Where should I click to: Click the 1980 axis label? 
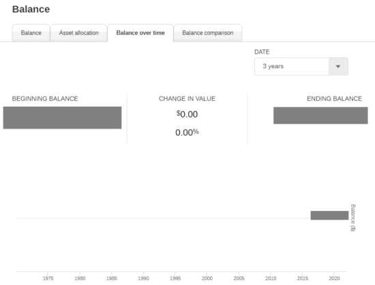80,278
